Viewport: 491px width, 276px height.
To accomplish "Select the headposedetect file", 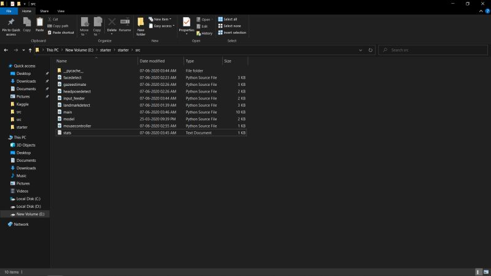I will tap(151, 91).
